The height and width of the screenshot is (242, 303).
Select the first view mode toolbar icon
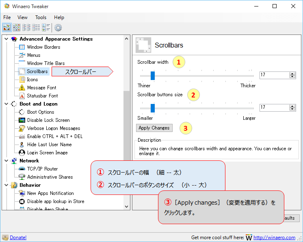7,28
